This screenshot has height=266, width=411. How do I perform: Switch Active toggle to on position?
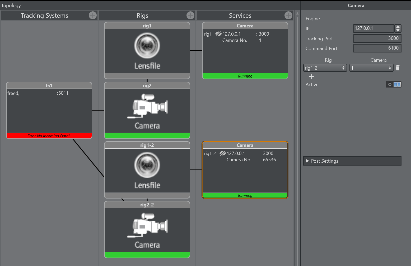pyautogui.click(x=397, y=85)
